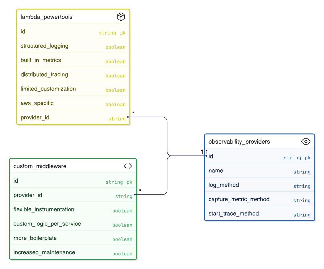324x269 pixels.
Task: Click the custom_logic_per_service field
Action: 73,223
